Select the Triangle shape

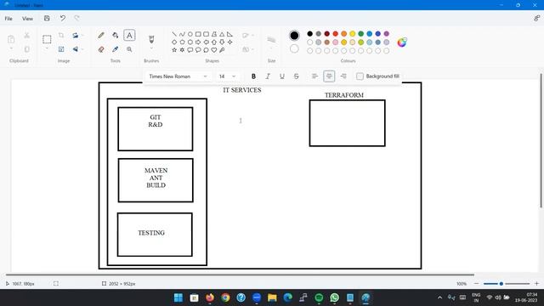[222, 34]
